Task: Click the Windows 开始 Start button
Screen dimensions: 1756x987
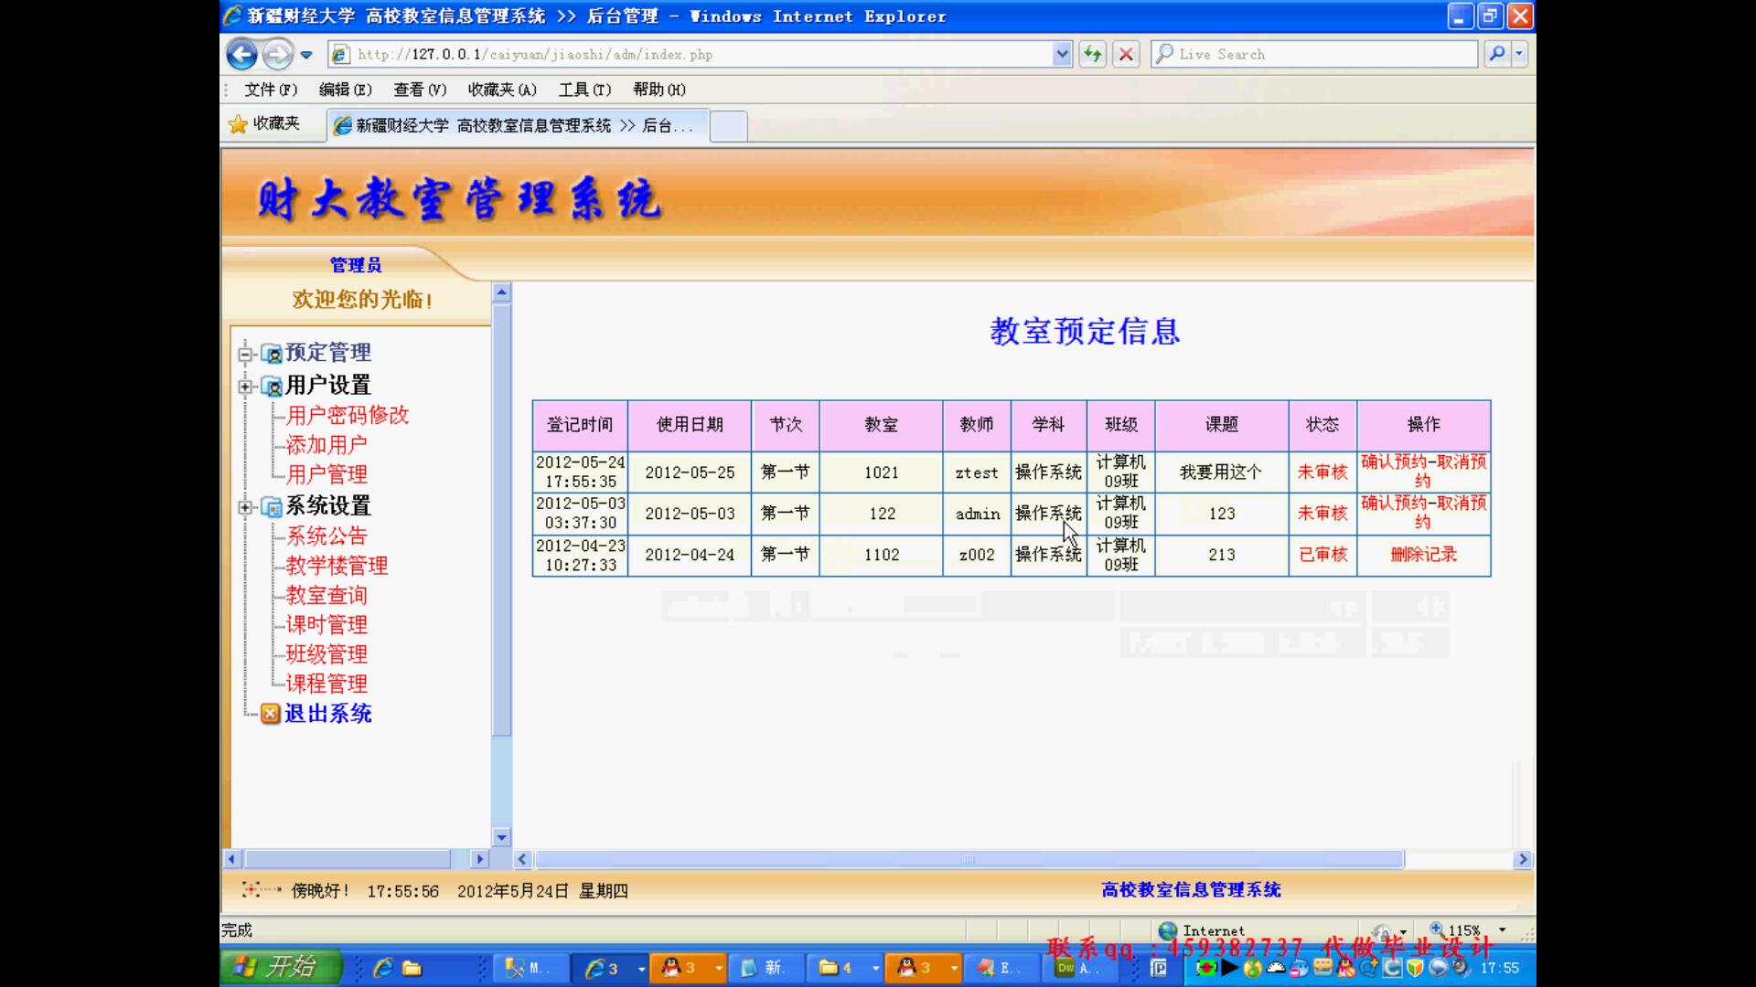Action: 281,967
